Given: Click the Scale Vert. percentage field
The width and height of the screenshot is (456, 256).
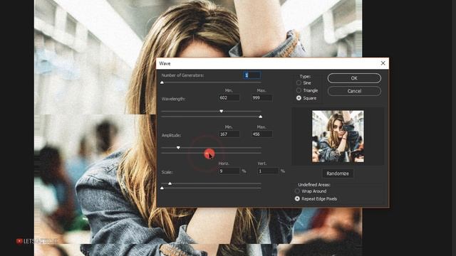Looking at the screenshot, I should pos(268,171).
